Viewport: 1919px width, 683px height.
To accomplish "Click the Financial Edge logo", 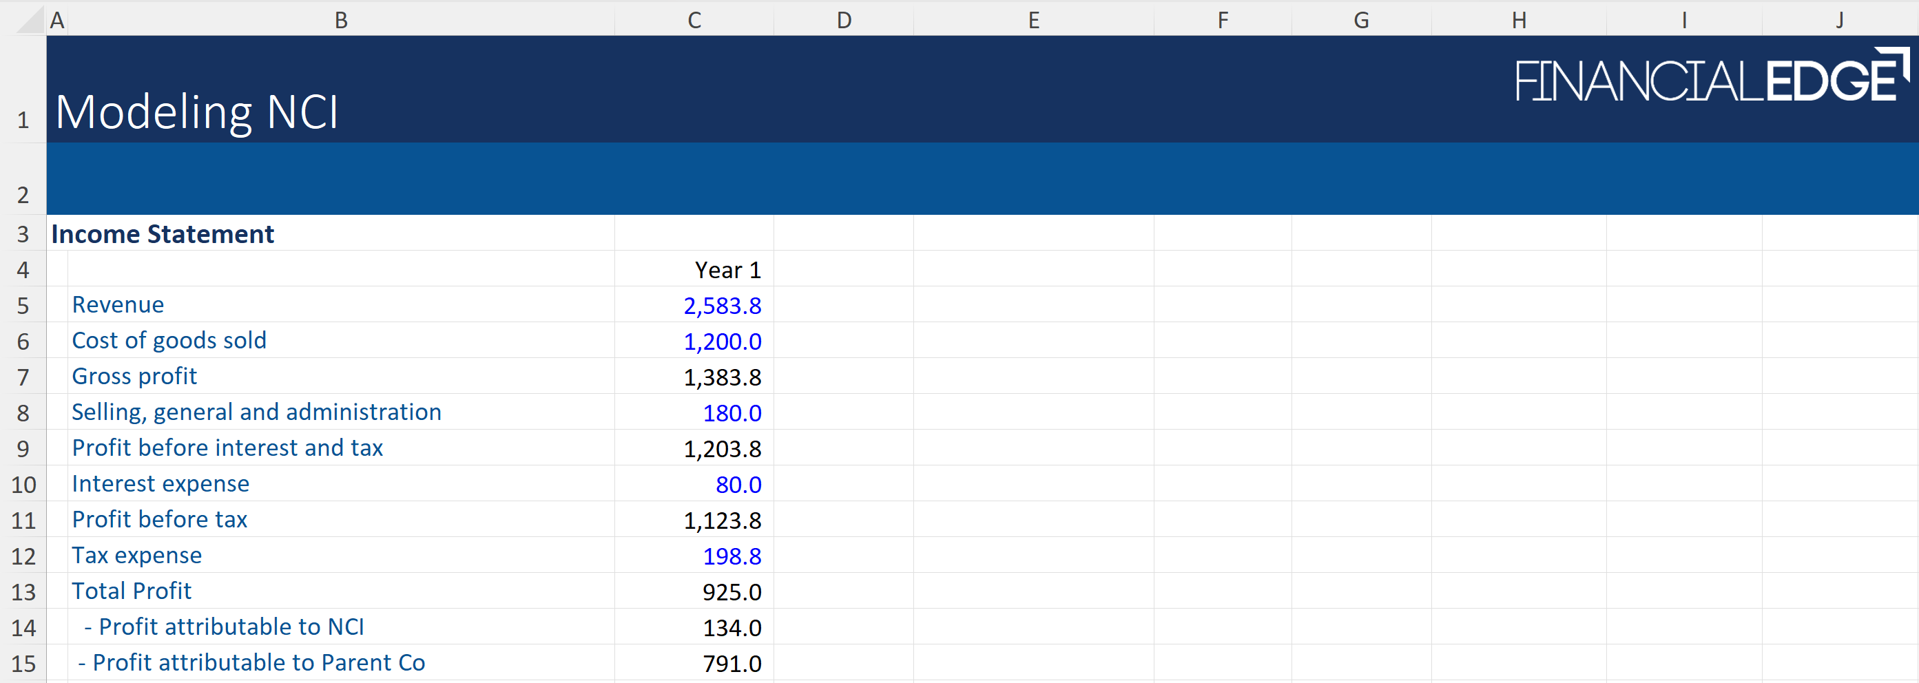I will (x=1710, y=78).
